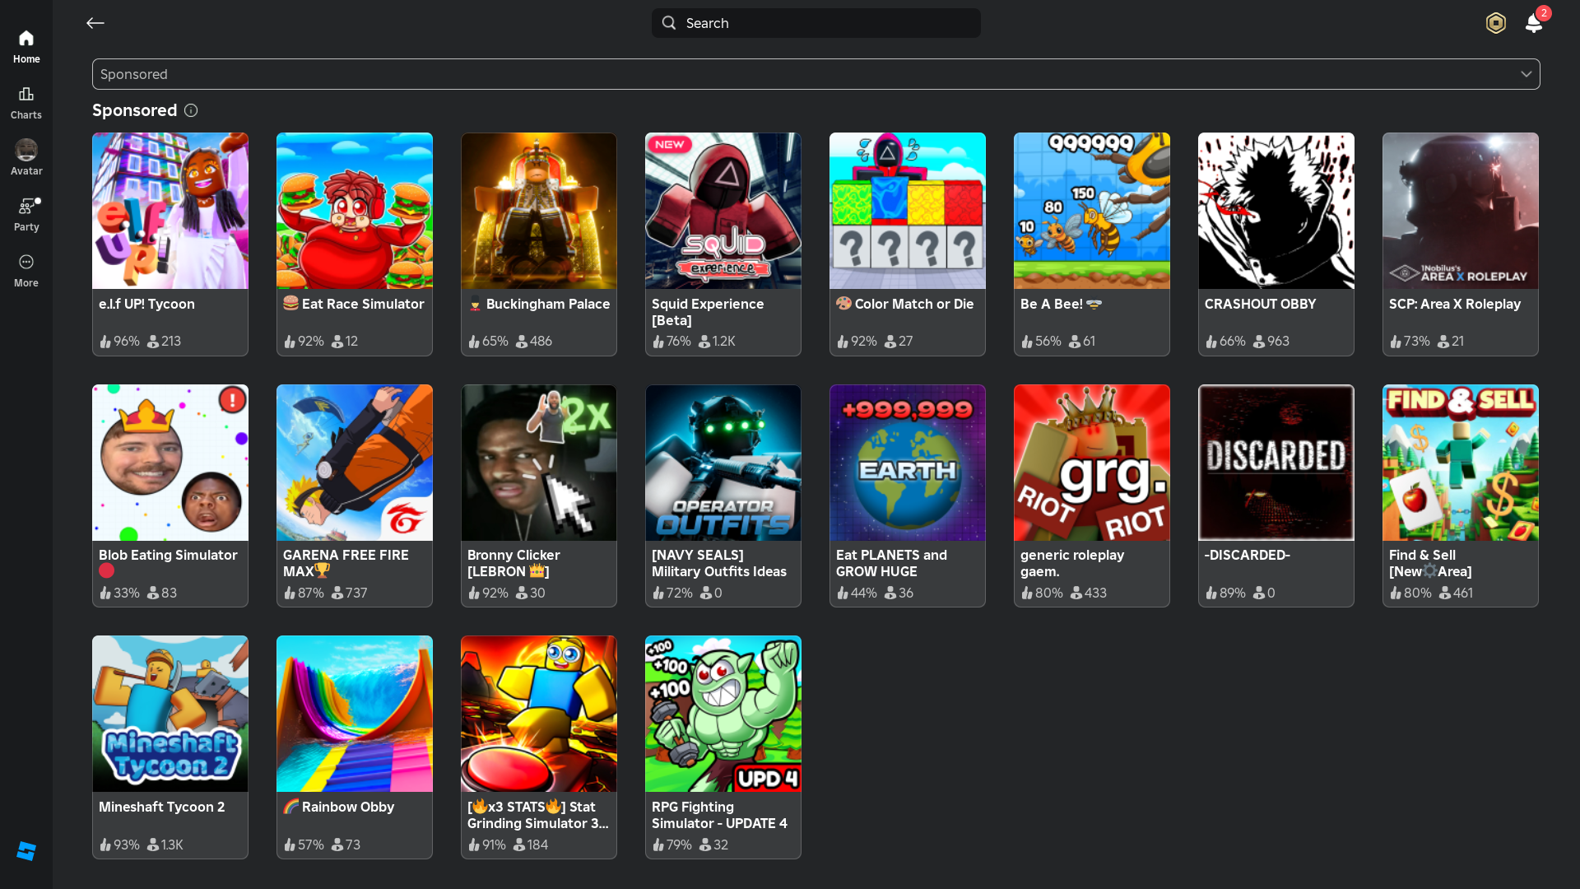Open Eat PLANETS and GROW HUGE thumbnail
1580x889 pixels.
908,463
